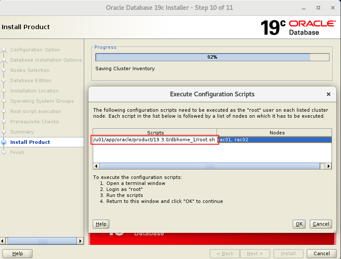The image size is (341, 259).
Task: Close the Oracle installer window
Action: pos(333,8)
